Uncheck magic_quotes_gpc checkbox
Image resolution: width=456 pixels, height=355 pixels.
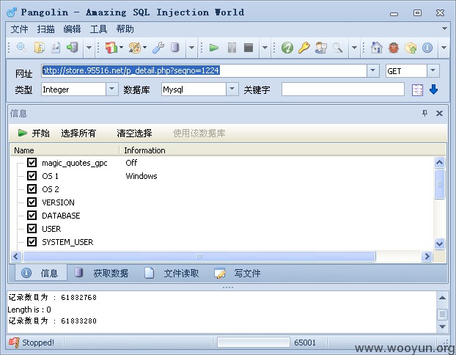coord(32,162)
